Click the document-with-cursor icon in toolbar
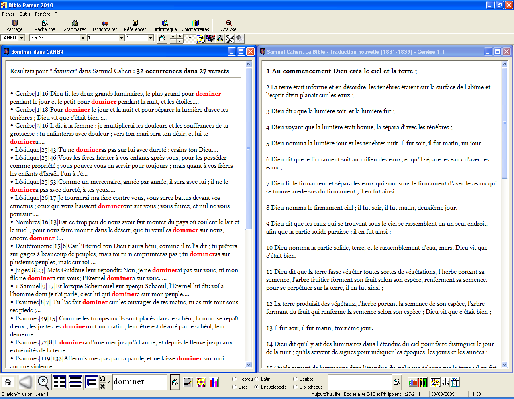This screenshot has width=514, height=399. tap(201, 39)
